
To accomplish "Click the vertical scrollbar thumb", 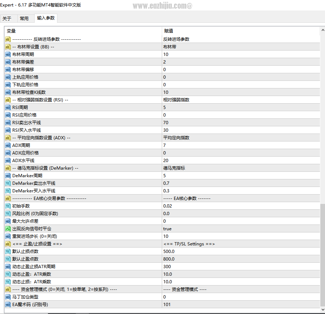I will tap(323, 255).
